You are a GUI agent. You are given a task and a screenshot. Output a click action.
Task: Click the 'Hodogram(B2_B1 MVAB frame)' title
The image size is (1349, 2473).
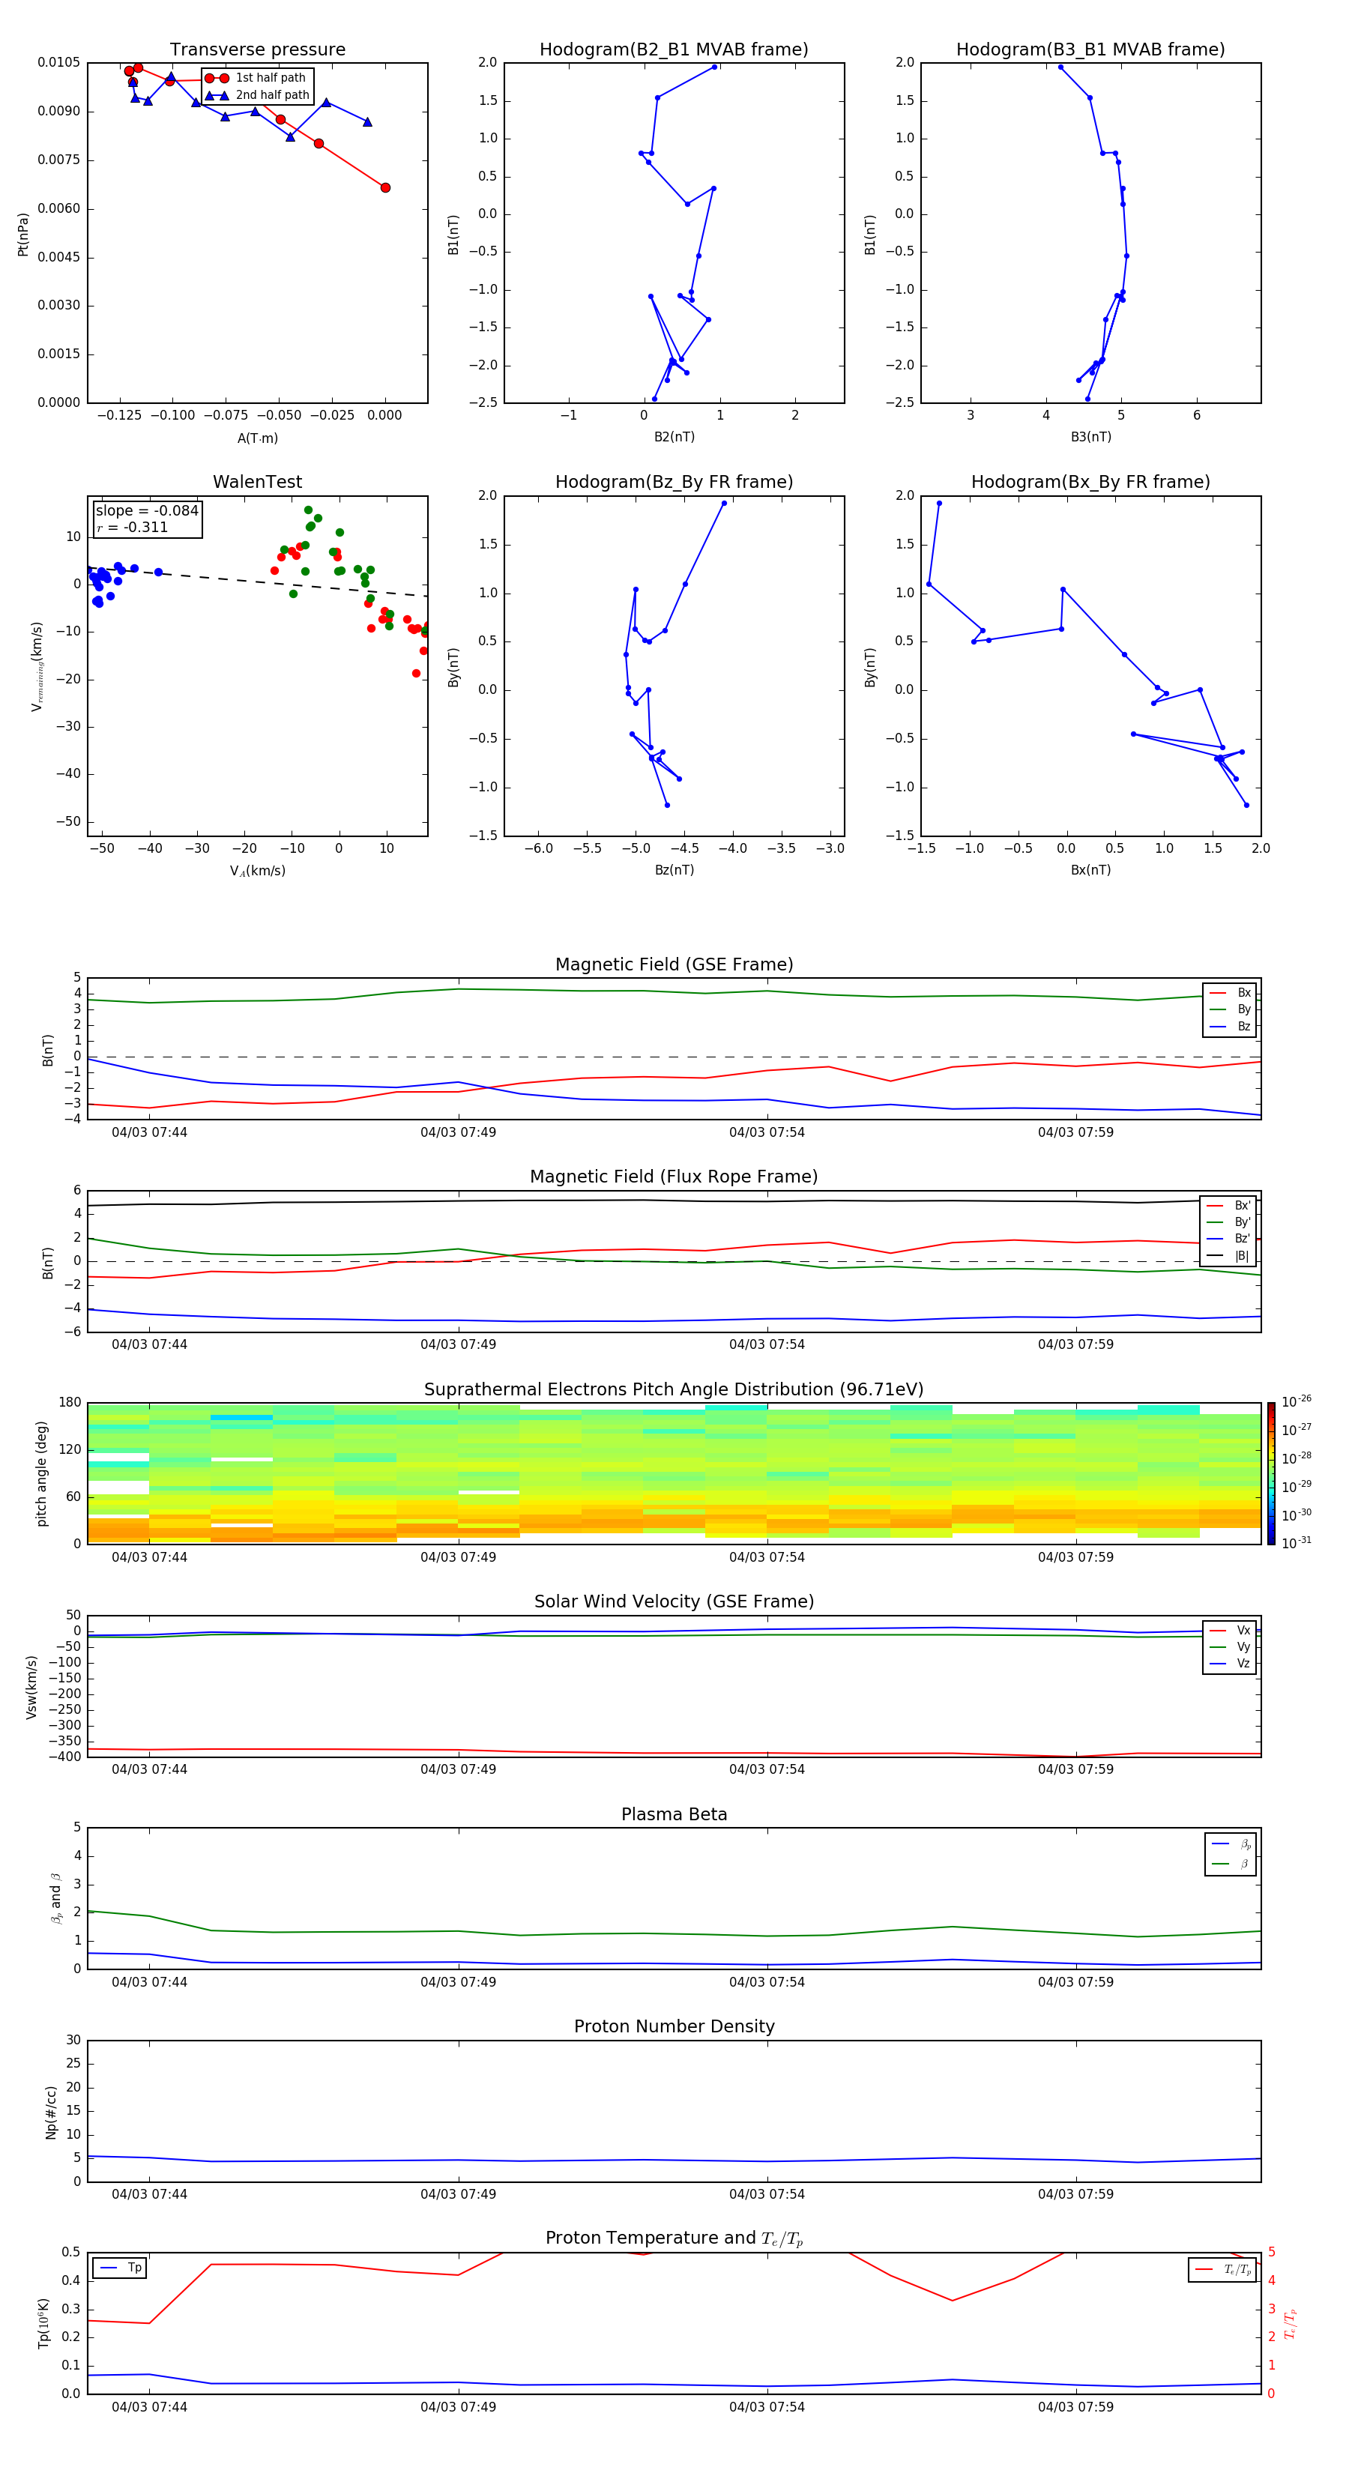(x=674, y=49)
